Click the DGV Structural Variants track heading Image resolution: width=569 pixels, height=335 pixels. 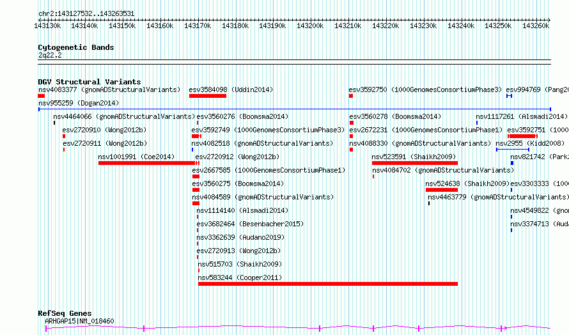pyautogui.click(x=90, y=82)
